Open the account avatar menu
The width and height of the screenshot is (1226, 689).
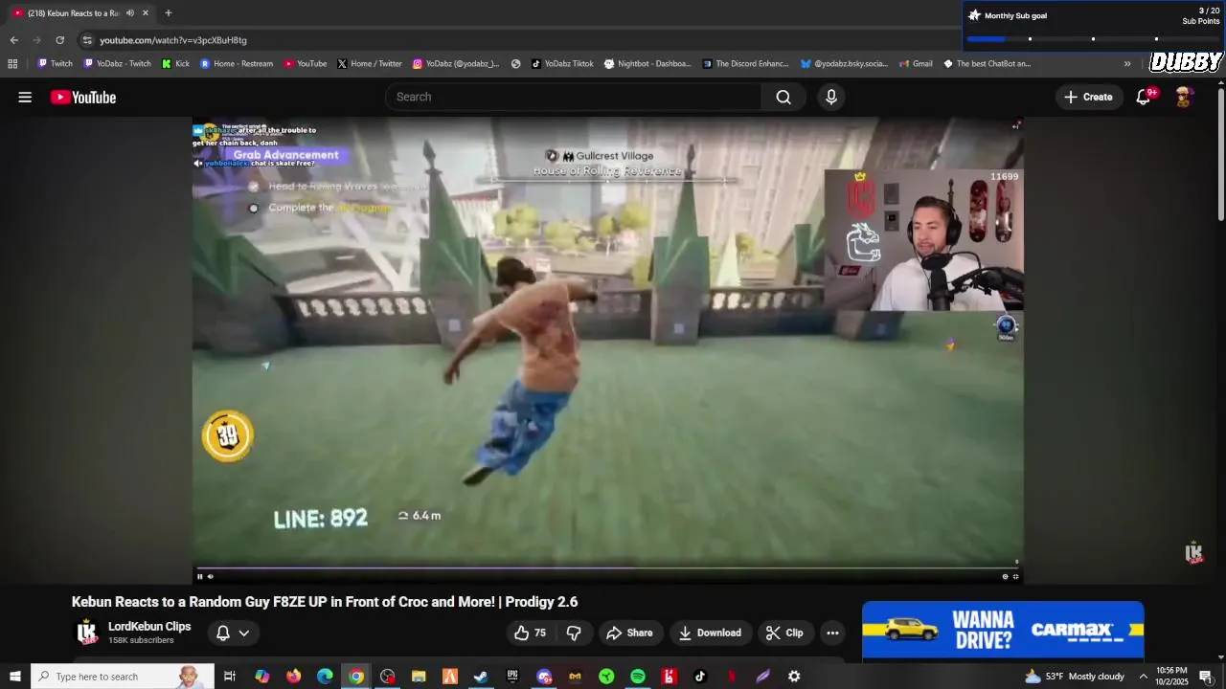pos(1184,97)
